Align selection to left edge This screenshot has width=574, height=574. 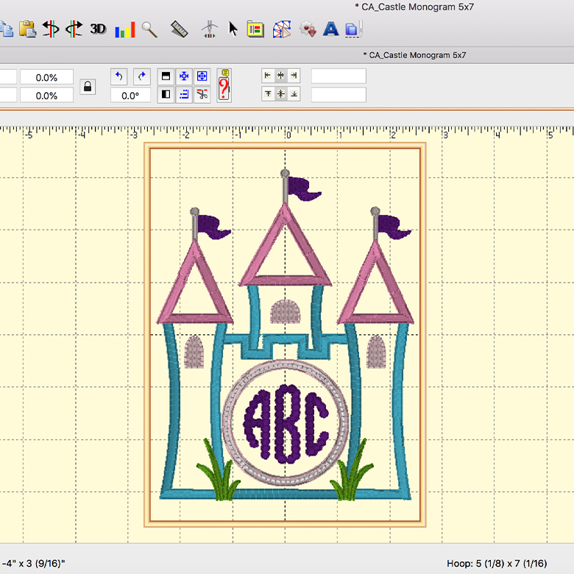point(268,76)
